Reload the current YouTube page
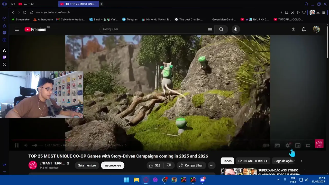Image resolution: width=329 pixels, height=185 pixels. [x=25, y=12]
